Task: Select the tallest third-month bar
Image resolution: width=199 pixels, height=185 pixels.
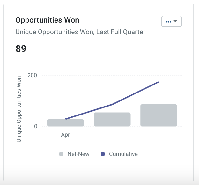Action: (x=159, y=115)
